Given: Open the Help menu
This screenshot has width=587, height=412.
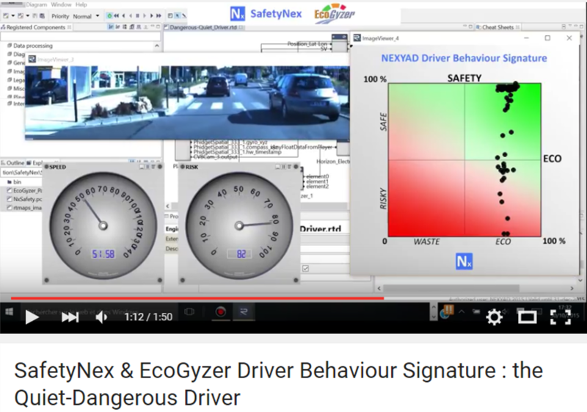Looking at the screenshot, I should (x=81, y=4).
